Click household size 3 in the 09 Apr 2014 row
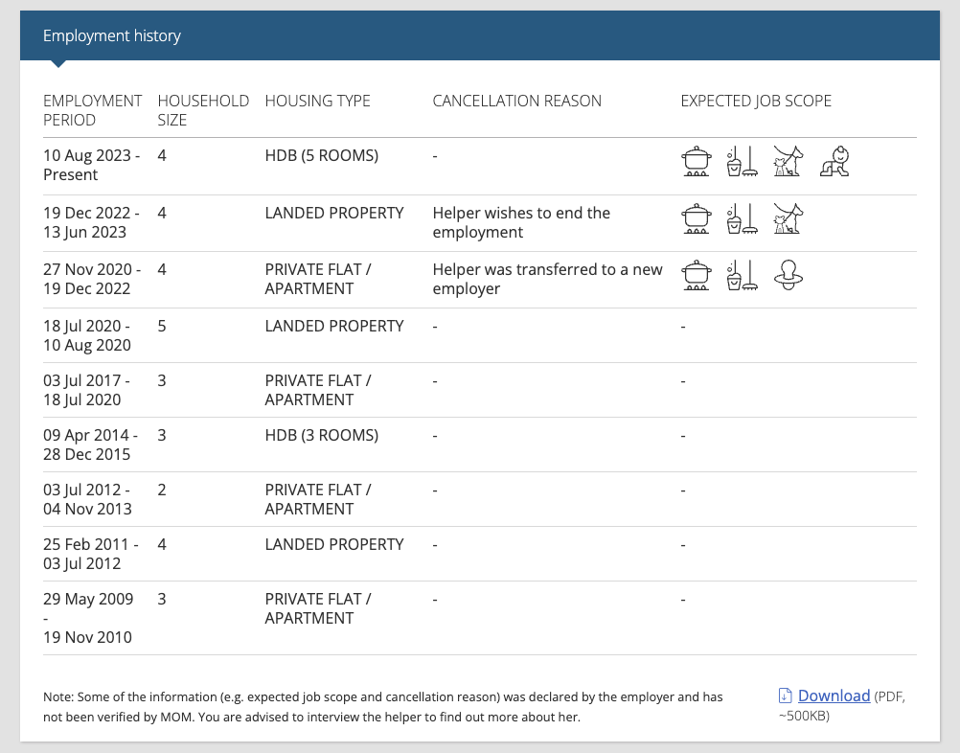Image resolution: width=960 pixels, height=753 pixels. tap(162, 435)
